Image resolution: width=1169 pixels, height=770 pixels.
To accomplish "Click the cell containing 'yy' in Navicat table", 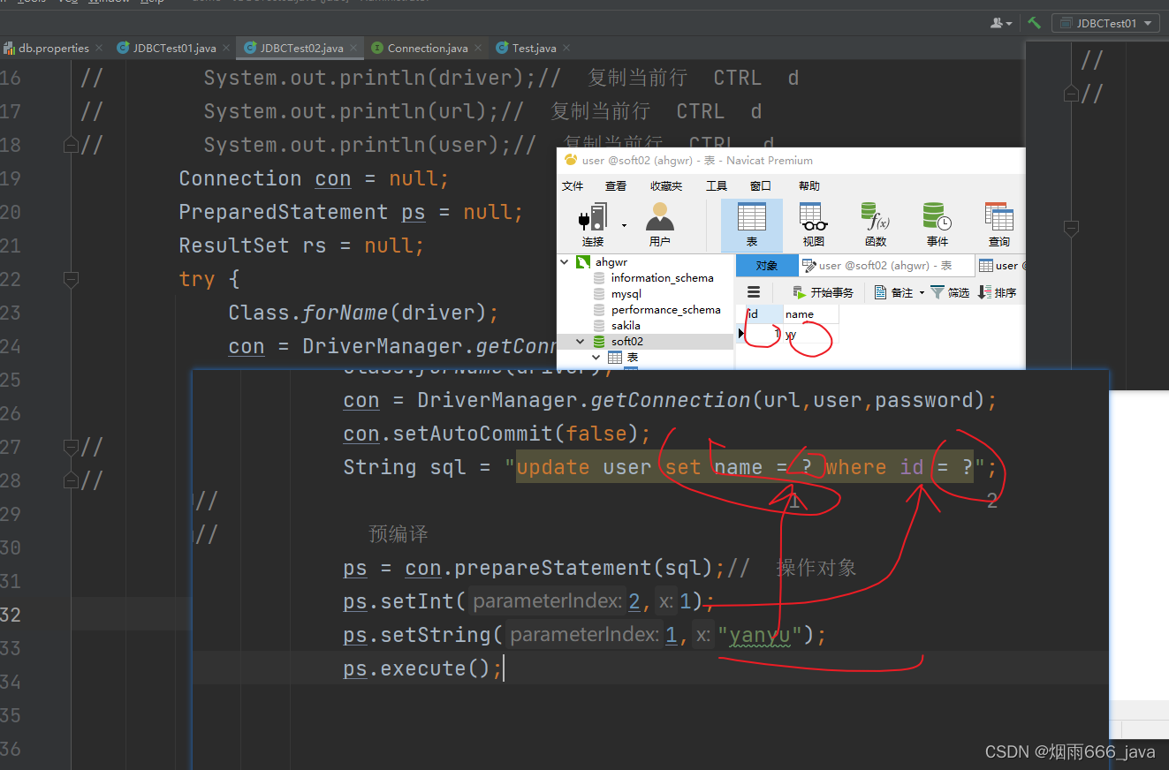I will 810,335.
